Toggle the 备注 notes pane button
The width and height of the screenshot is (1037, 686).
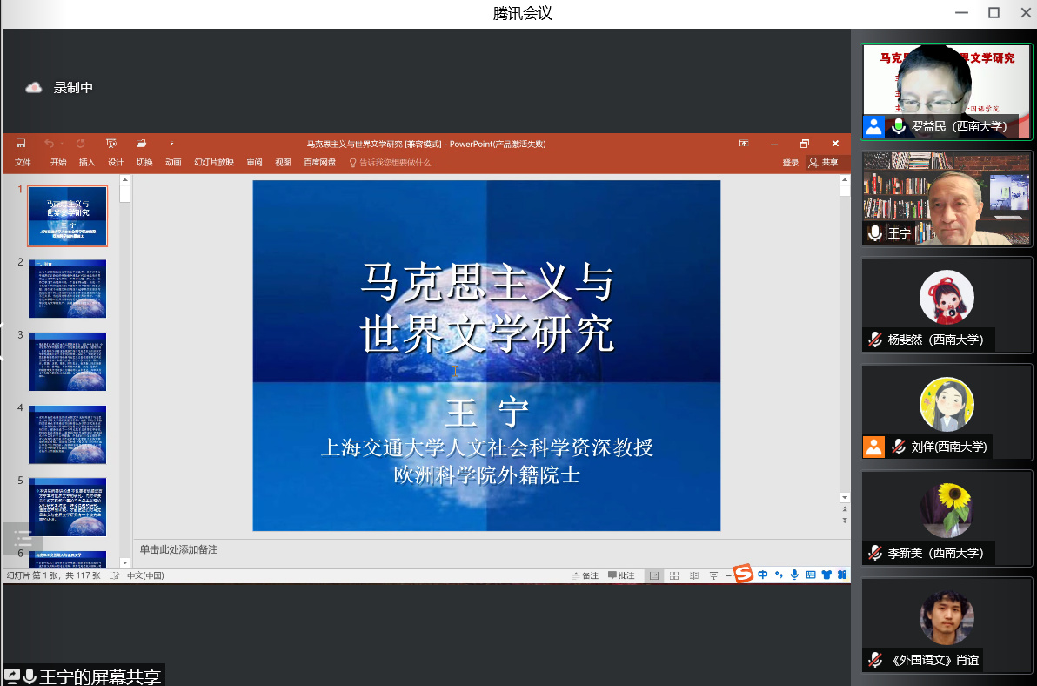(x=585, y=575)
